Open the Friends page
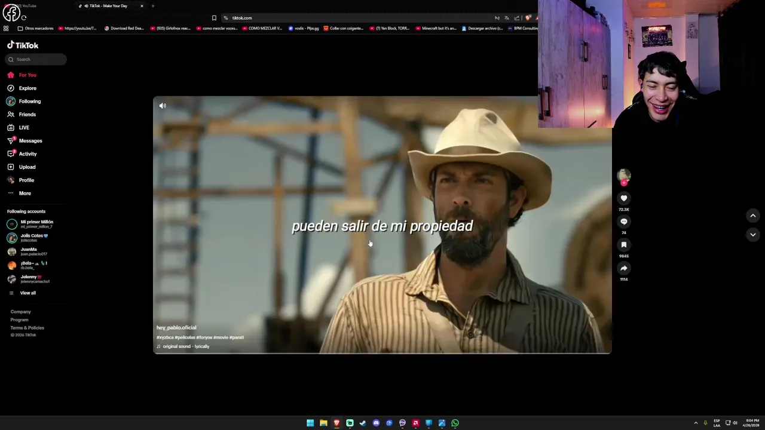Image resolution: width=765 pixels, height=430 pixels. (22, 115)
